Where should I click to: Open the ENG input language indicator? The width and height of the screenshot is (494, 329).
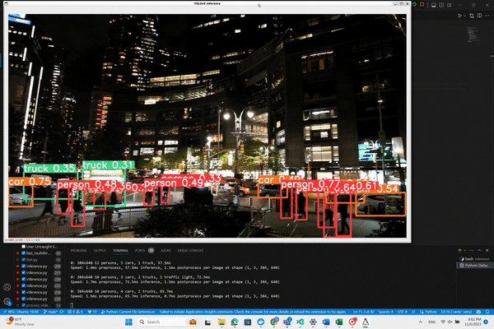click(431, 322)
